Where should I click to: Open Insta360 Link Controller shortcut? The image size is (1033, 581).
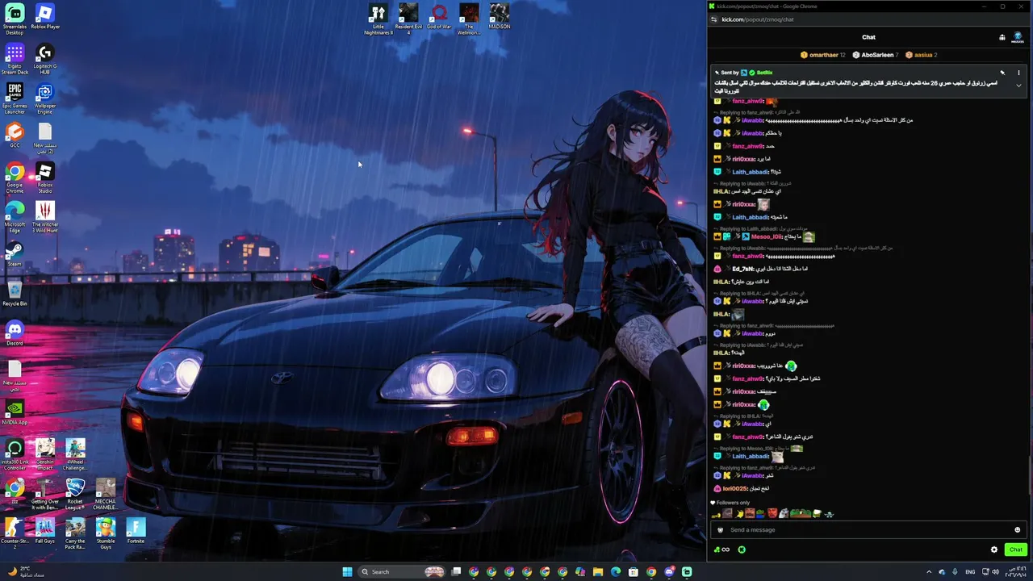15,454
